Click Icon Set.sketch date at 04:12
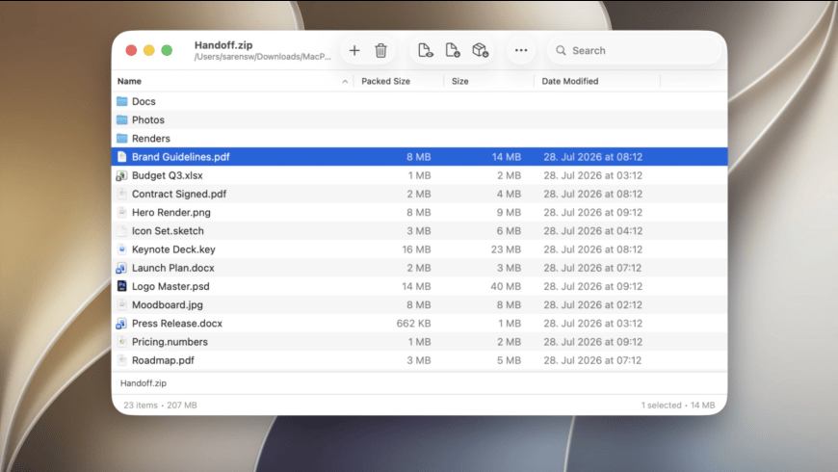The width and height of the screenshot is (838, 472). 592,231
